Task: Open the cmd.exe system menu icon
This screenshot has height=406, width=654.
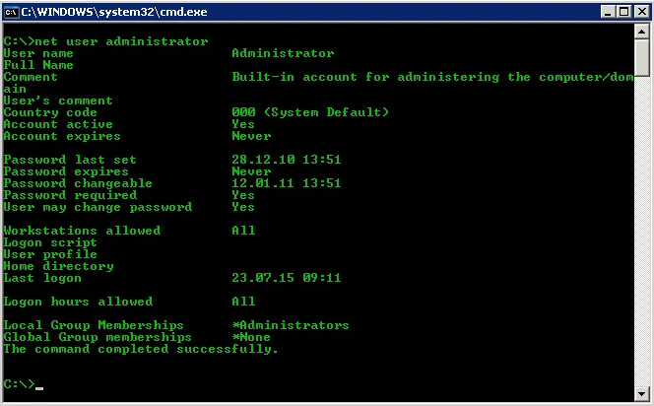Action: [11, 12]
